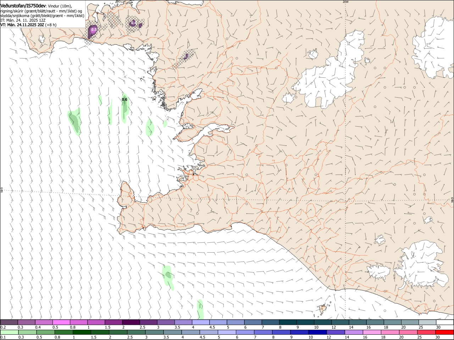This screenshot has width=454, height=340.
Task: Click the IT: Mán. 24. 11. 2025 12Z line
Action: point(23,20)
